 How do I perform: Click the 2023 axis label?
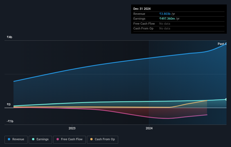click(x=72, y=128)
